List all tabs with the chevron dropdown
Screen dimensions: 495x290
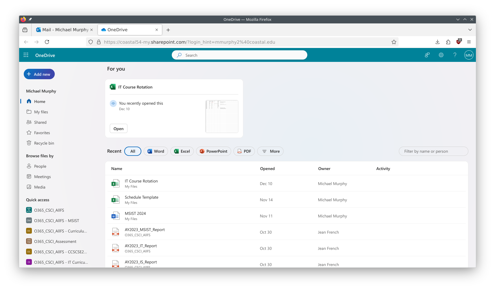click(x=470, y=30)
